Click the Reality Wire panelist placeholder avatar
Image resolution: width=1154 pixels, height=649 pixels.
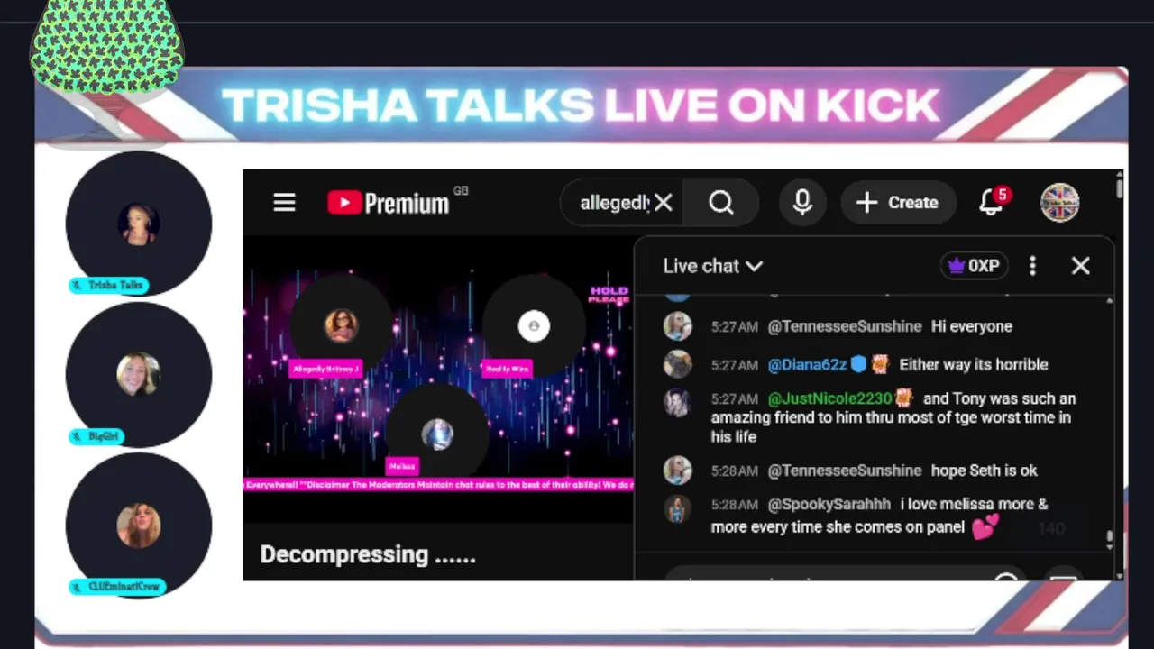[x=534, y=325]
